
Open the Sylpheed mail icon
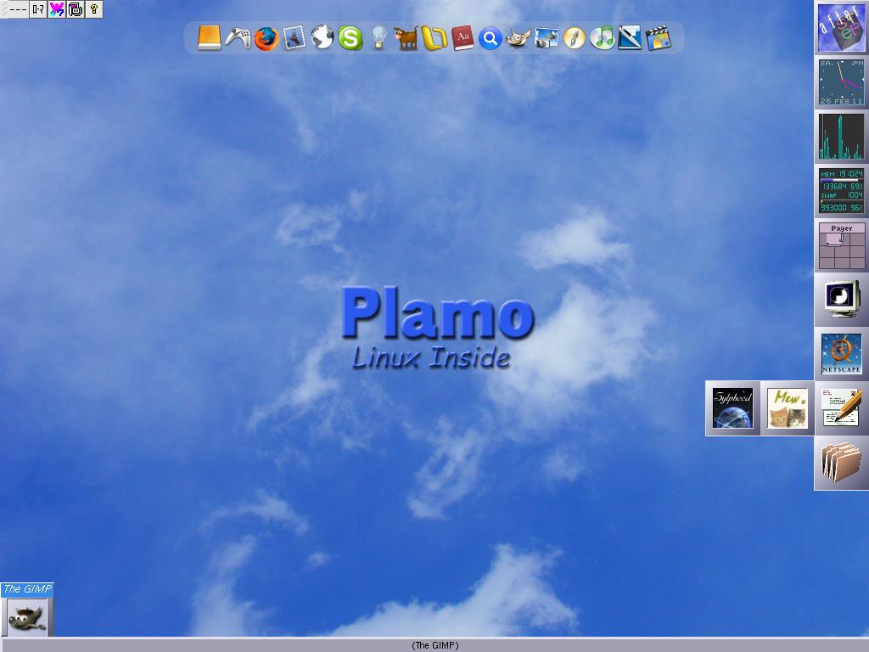732,409
